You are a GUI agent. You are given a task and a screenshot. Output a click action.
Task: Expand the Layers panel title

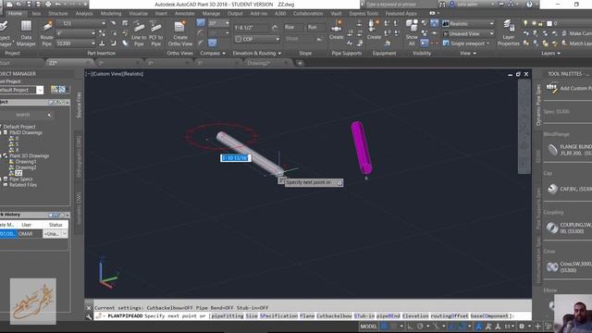(550, 54)
